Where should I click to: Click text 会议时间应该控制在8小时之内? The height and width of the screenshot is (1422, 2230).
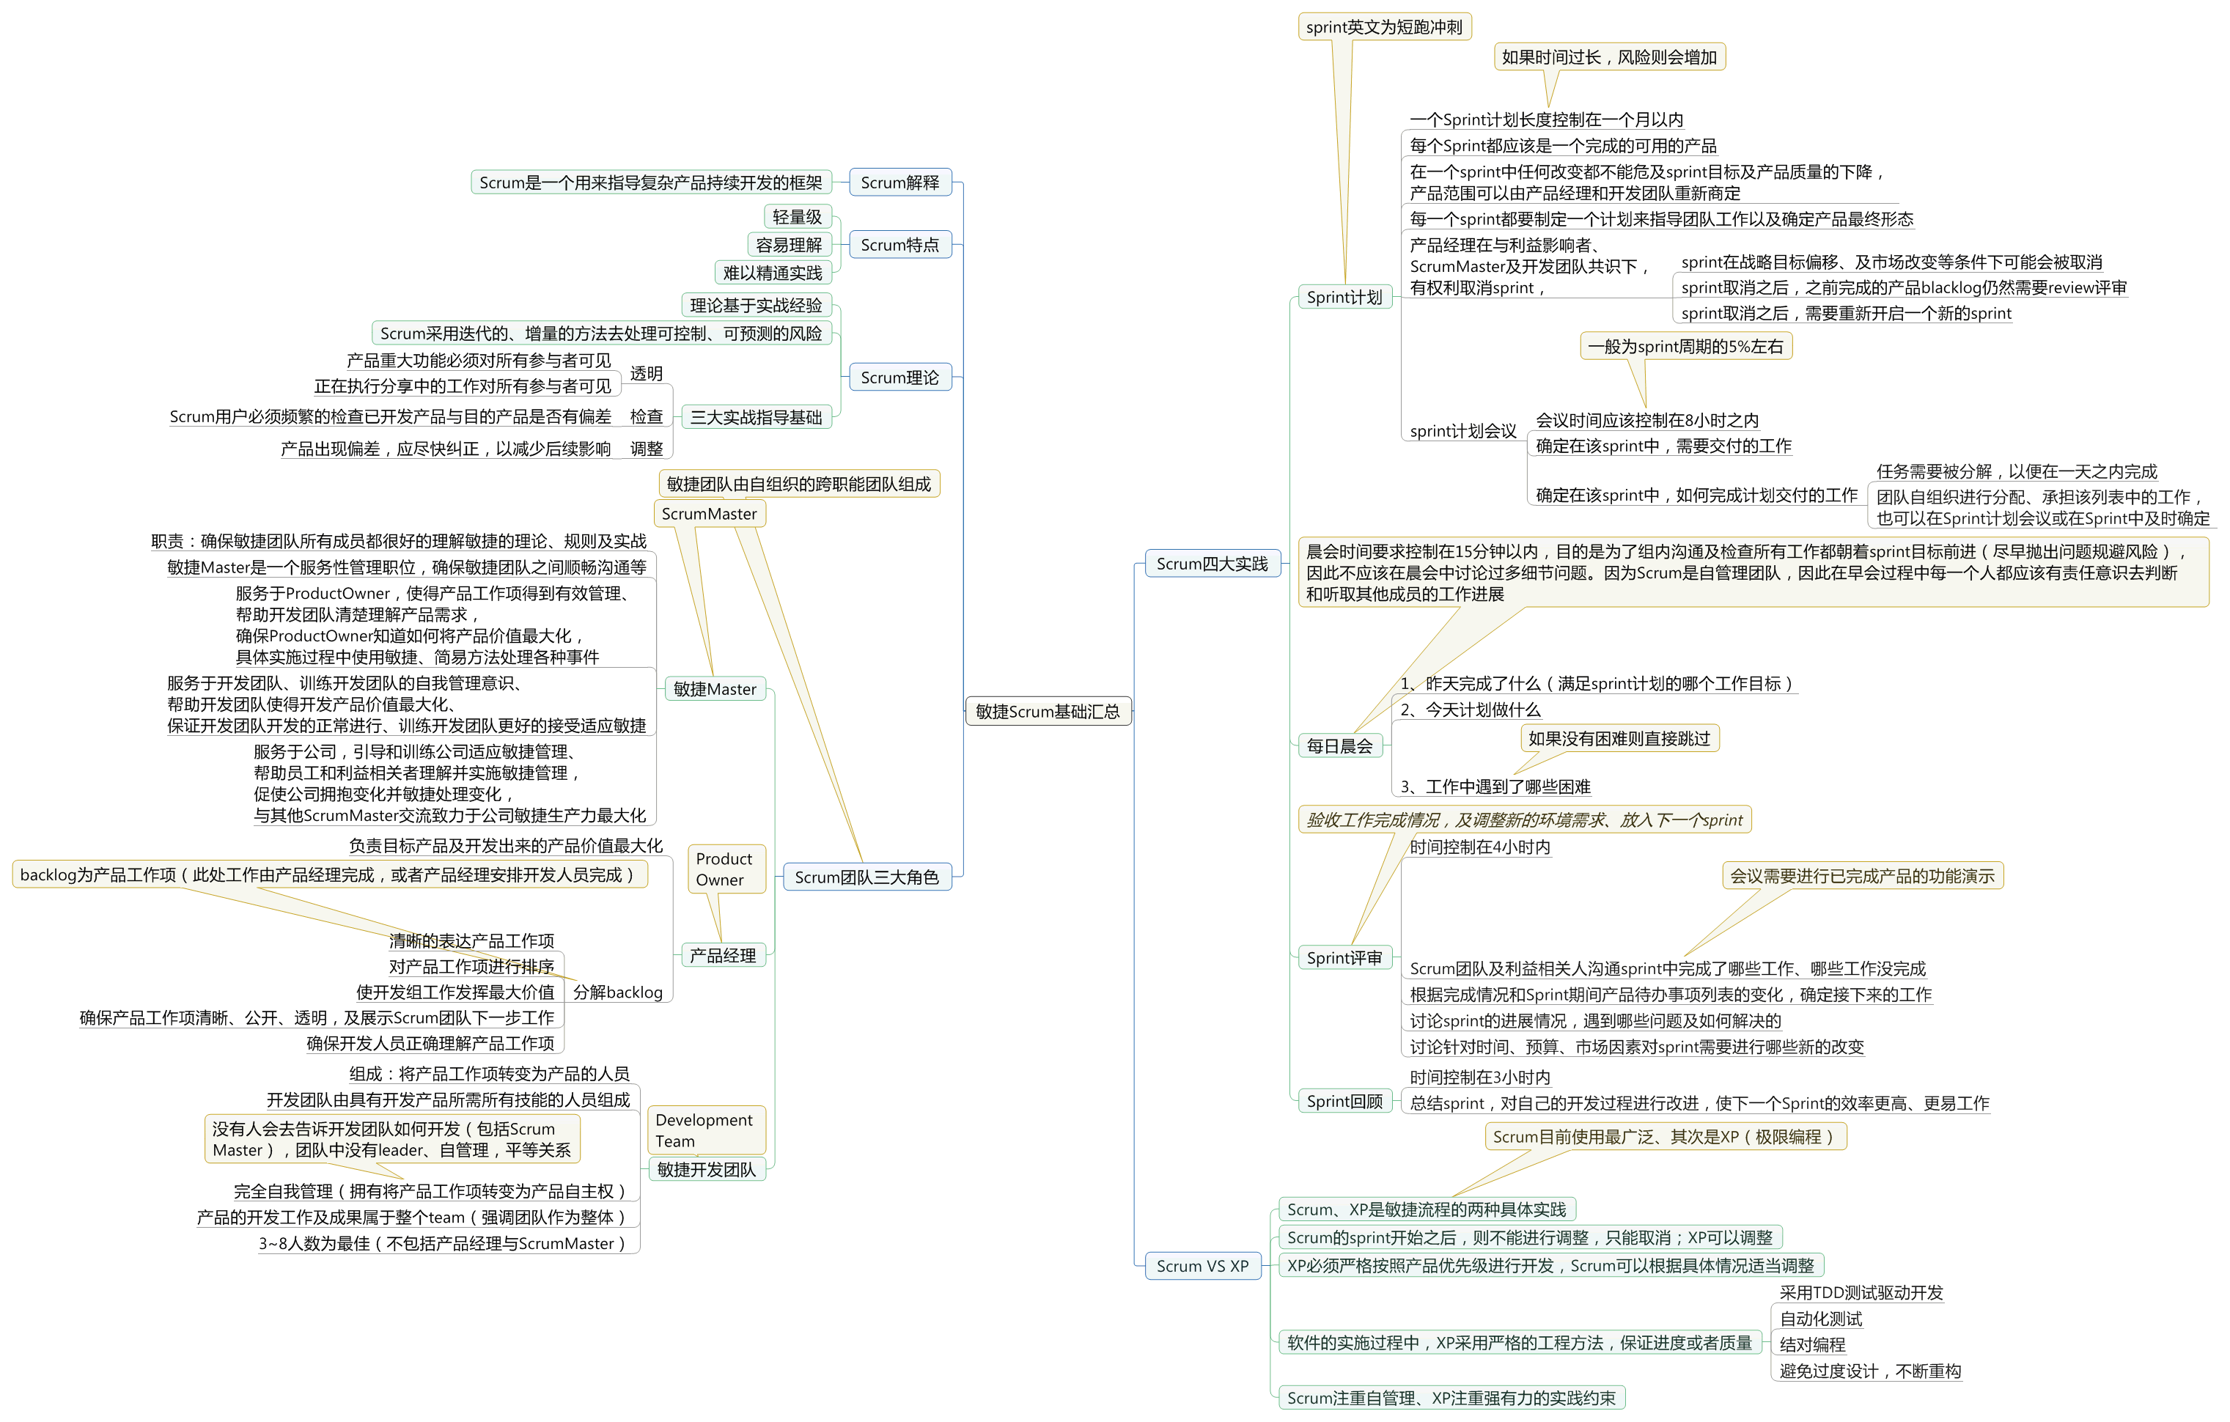[x=1647, y=420]
